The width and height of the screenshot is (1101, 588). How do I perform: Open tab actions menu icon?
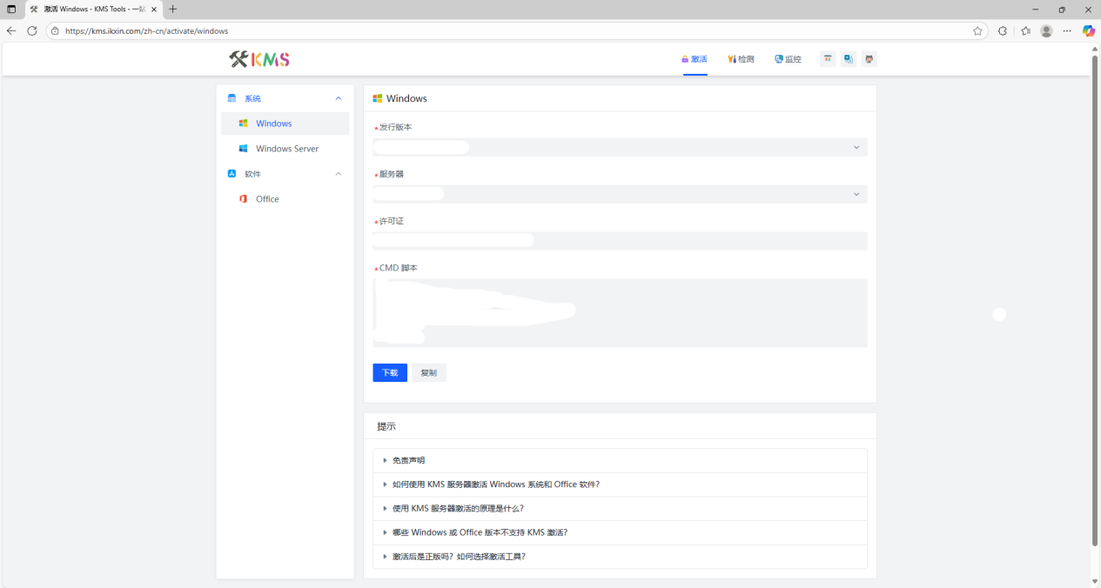(11, 9)
